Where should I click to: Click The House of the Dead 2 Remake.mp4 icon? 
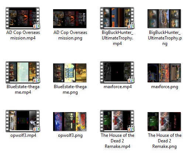[117, 121]
